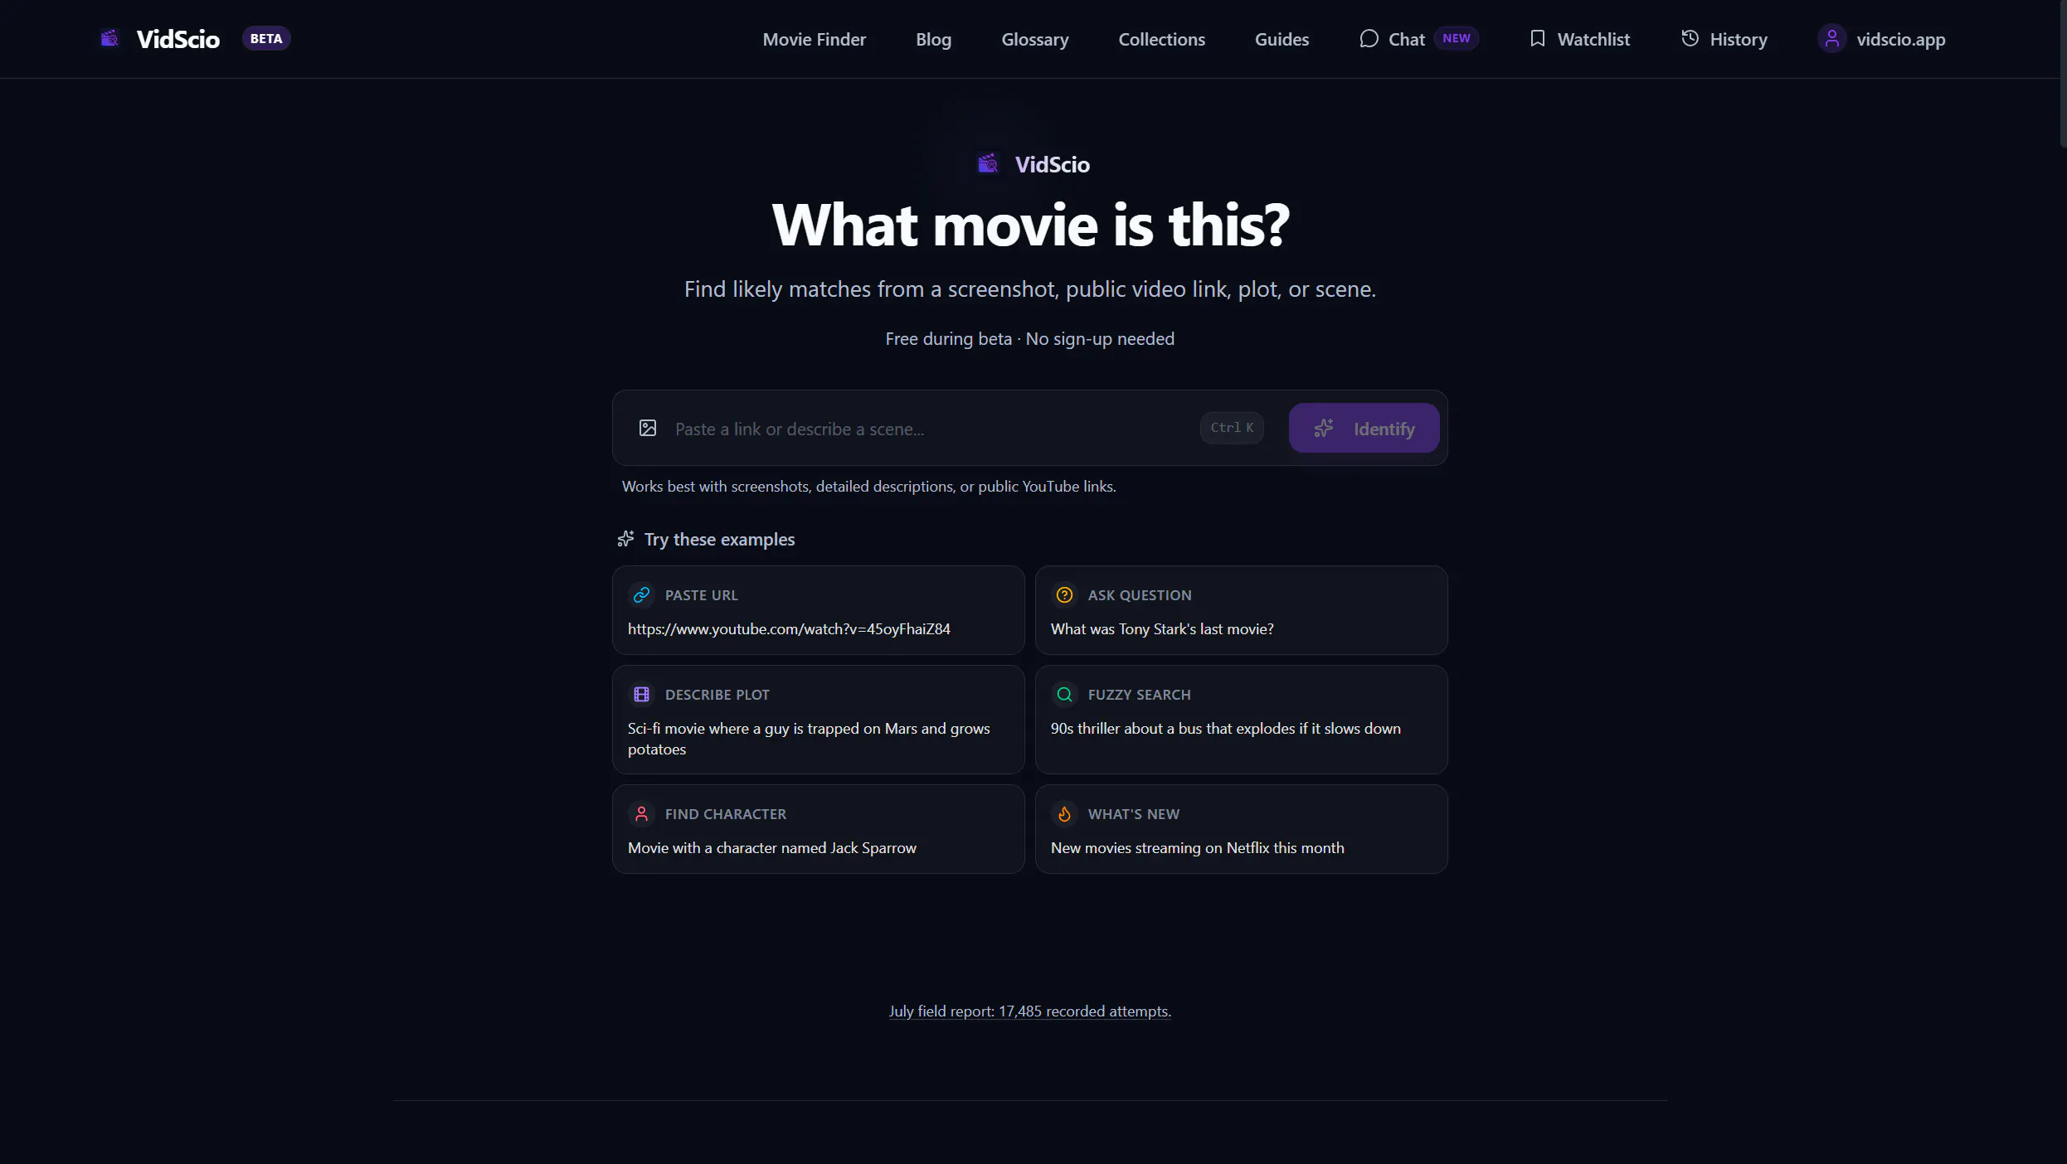Click the flame icon beside WHAT'S NEW

pos(1064,813)
